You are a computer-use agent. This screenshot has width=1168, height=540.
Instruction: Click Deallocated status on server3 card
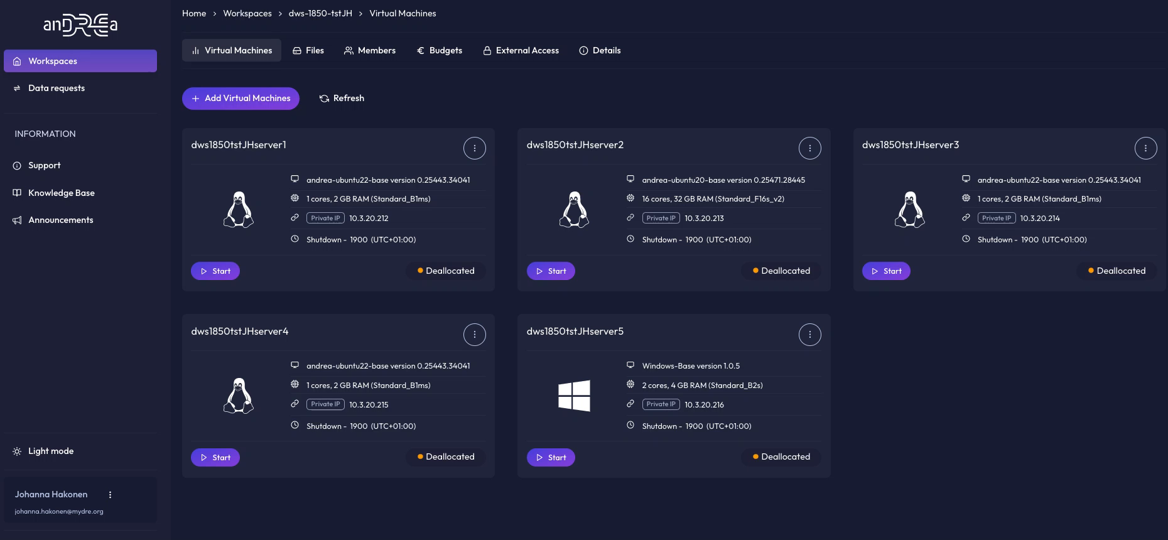[x=1117, y=271]
